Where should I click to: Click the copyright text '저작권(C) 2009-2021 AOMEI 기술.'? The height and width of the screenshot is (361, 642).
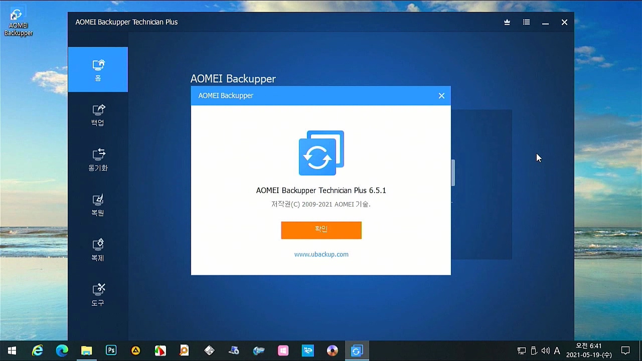[321, 205]
